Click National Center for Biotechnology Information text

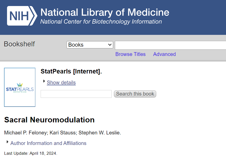click(101, 22)
